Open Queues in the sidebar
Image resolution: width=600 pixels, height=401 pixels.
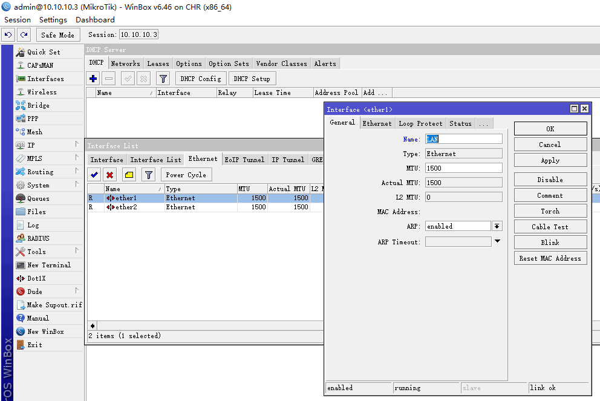tap(38, 198)
